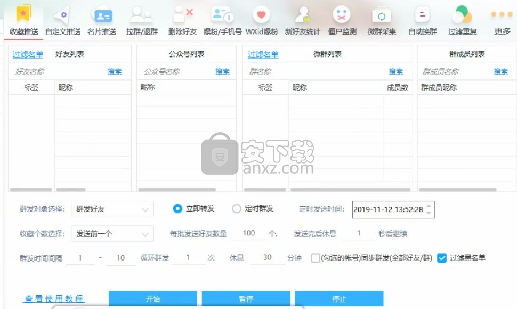Select the WXid爆粉 heart icon
The width and height of the screenshot is (517, 309).
pos(262,15)
